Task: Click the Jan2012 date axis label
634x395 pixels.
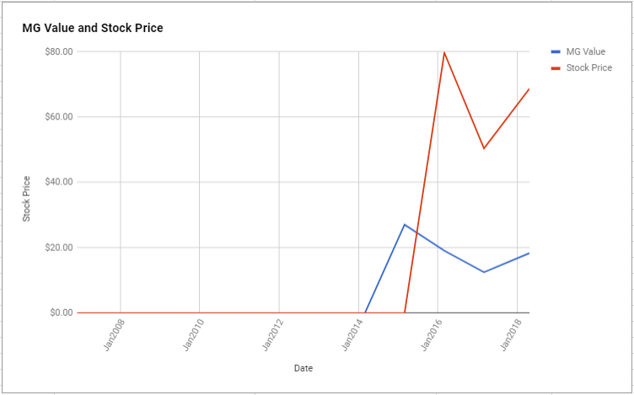Action: tap(273, 335)
